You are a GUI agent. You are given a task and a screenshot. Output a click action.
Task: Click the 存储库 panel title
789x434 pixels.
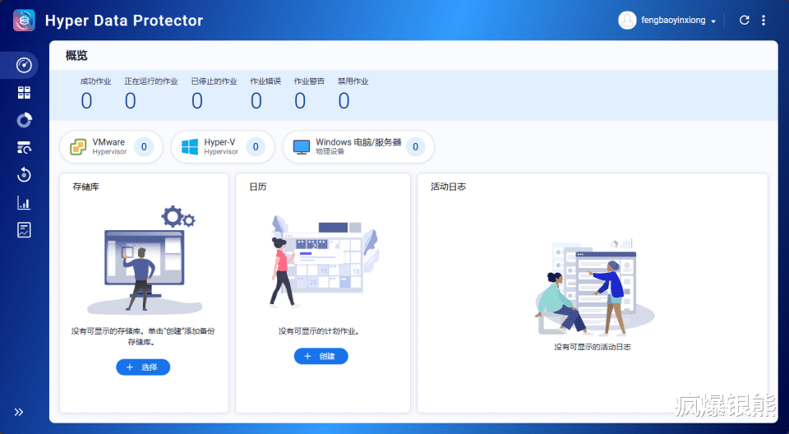(86, 187)
